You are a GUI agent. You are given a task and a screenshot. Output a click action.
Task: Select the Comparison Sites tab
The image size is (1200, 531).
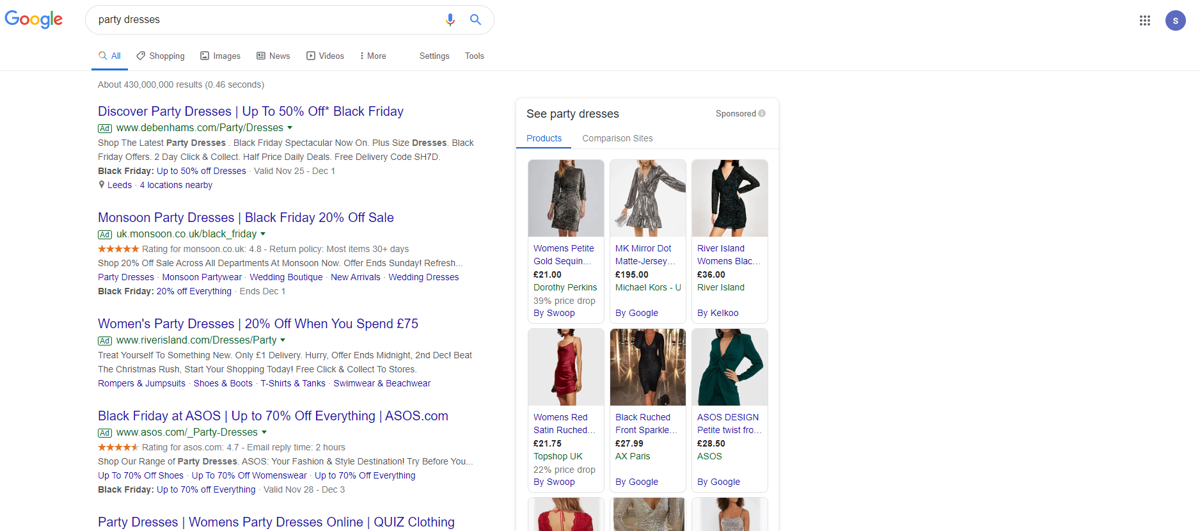pyautogui.click(x=617, y=138)
